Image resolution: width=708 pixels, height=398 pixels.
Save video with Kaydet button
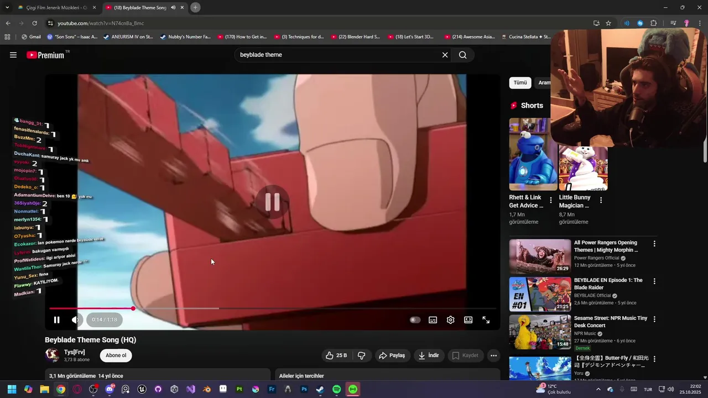click(x=465, y=355)
